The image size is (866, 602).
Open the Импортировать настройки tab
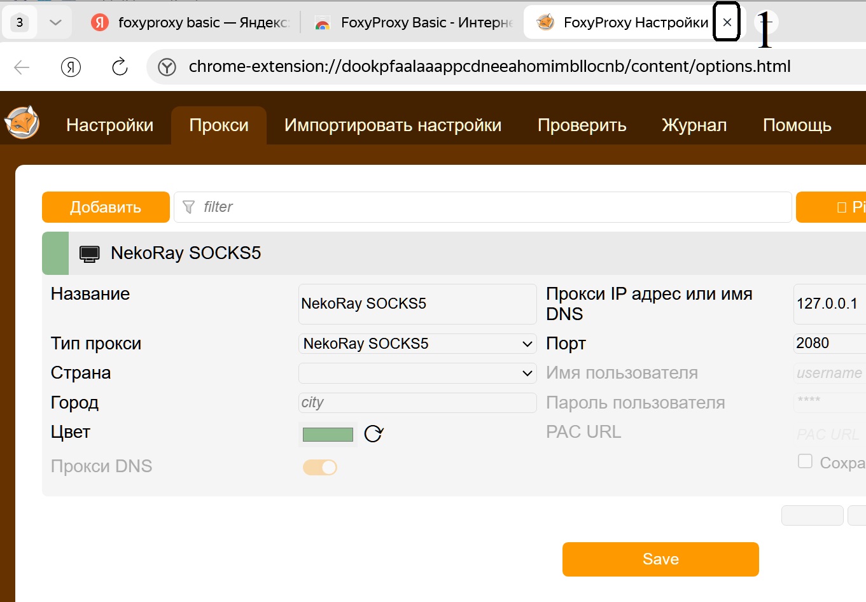[393, 125]
